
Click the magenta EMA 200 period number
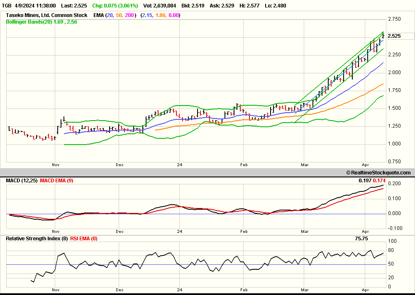[130, 15]
